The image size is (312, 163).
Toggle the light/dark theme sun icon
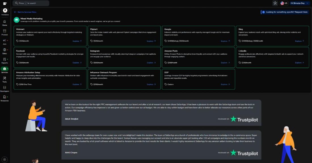click(5, 159)
